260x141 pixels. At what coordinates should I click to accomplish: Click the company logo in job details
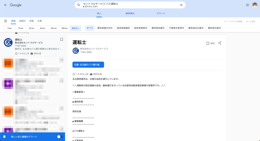point(76,51)
